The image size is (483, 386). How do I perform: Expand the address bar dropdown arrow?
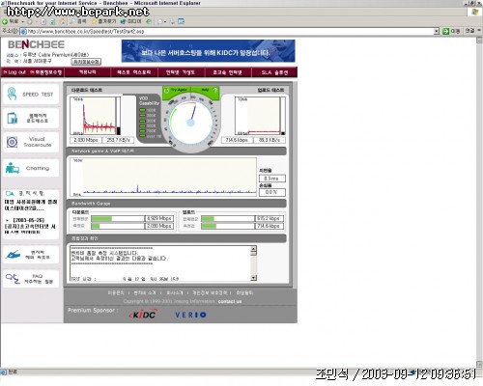(437, 31)
